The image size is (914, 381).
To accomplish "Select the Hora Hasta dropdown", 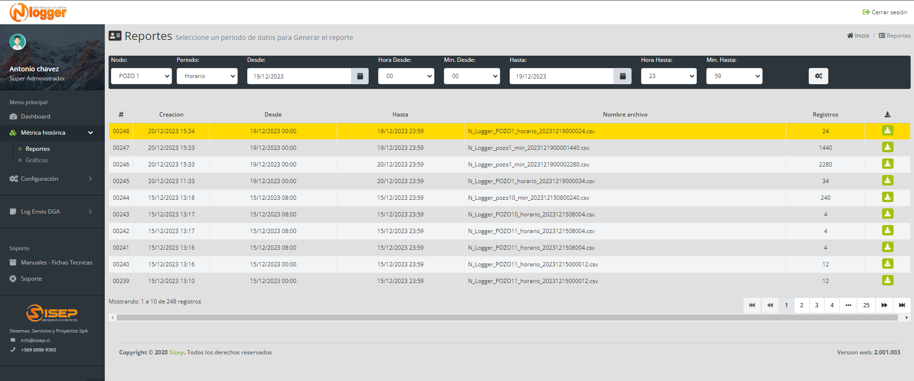I will 669,76.
